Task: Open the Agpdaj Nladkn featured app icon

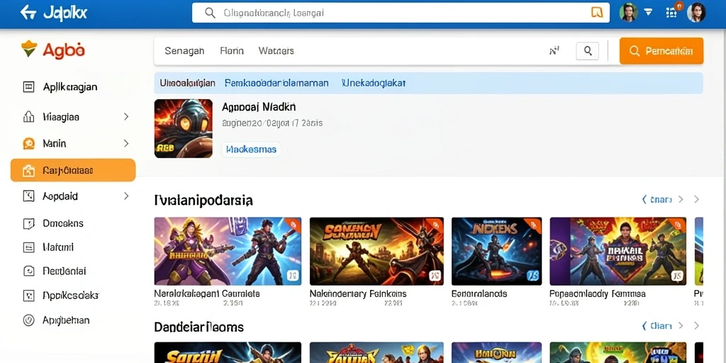Action: click(184, 128)
